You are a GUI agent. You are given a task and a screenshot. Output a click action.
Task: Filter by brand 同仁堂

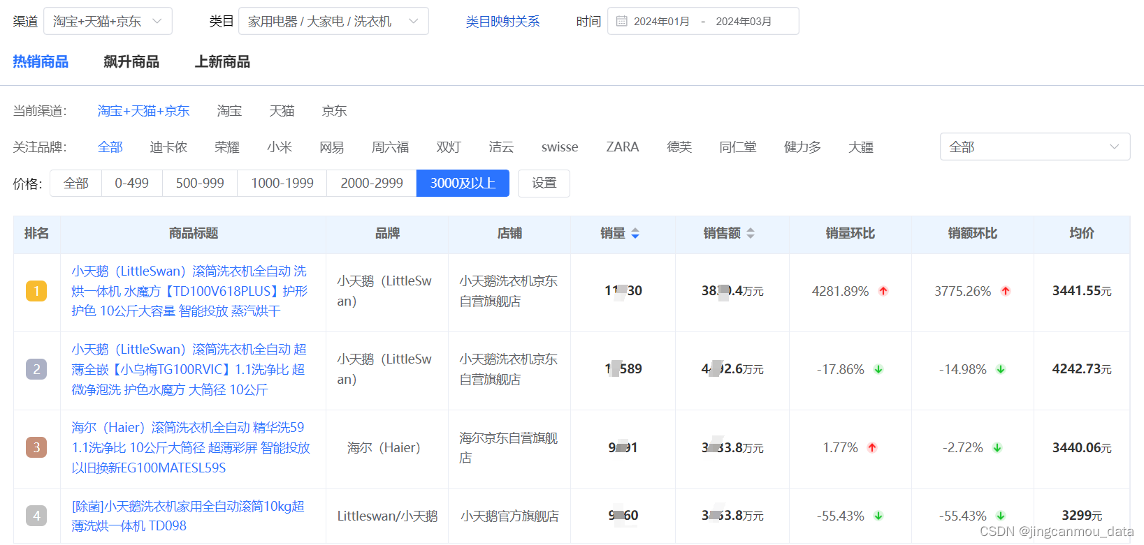(x=738, y=147)
